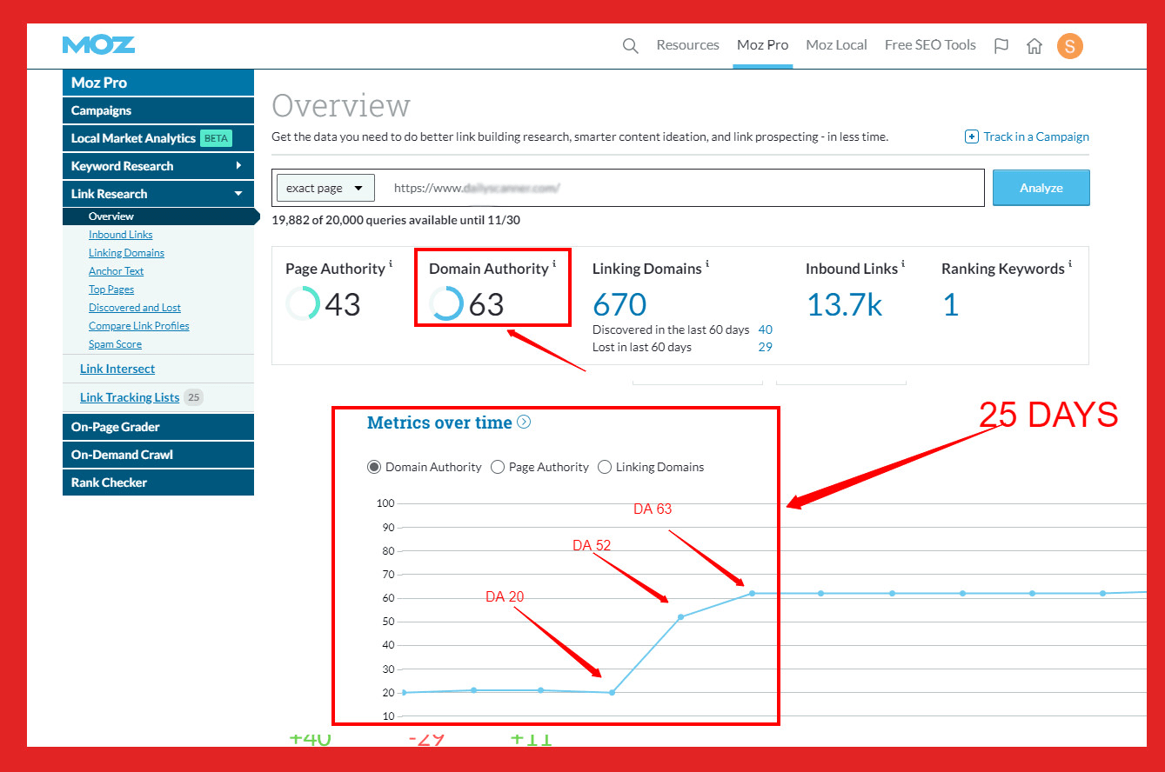The width and height of the screenshot is (1165, 772).
Task: Click the flag notifications icon
Action: [x=1001, y=46]
